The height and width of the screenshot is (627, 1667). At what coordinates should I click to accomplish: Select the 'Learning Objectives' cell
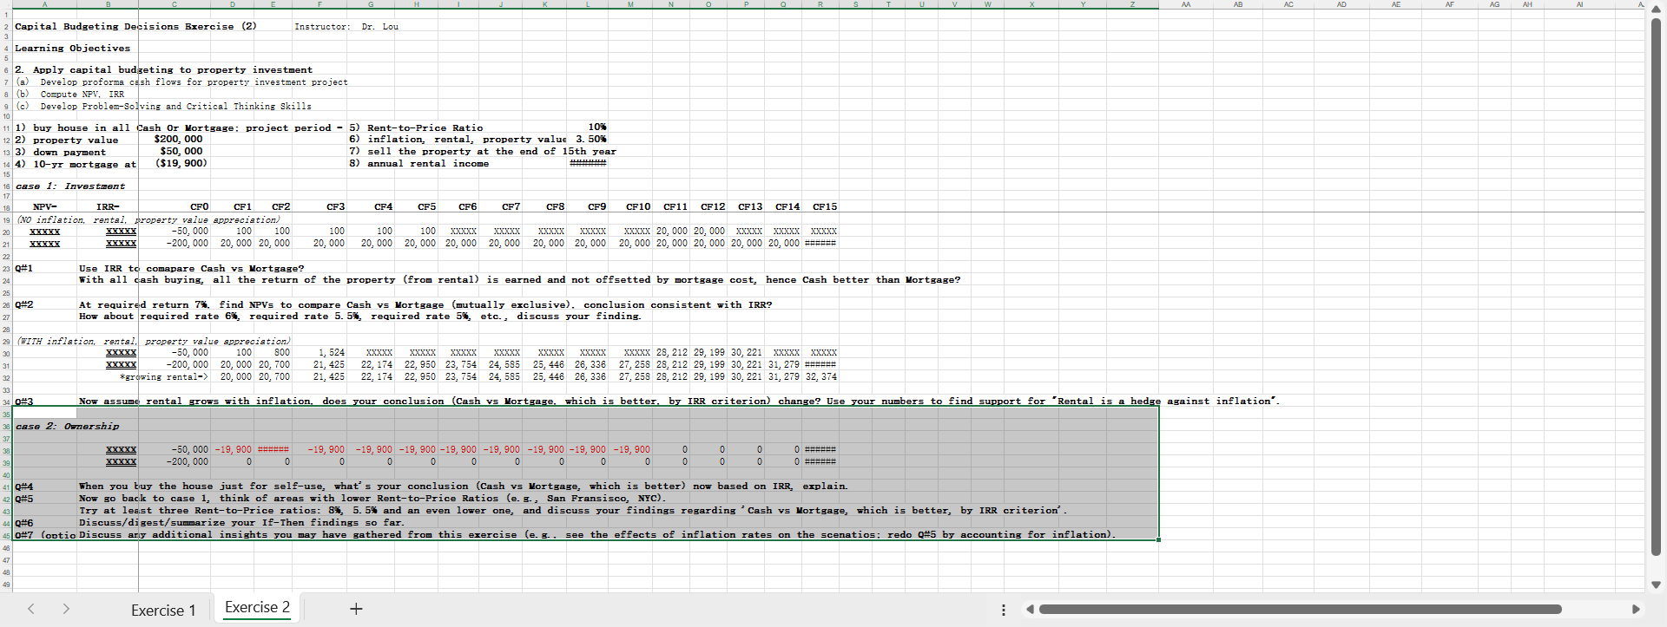coord(72,48)
